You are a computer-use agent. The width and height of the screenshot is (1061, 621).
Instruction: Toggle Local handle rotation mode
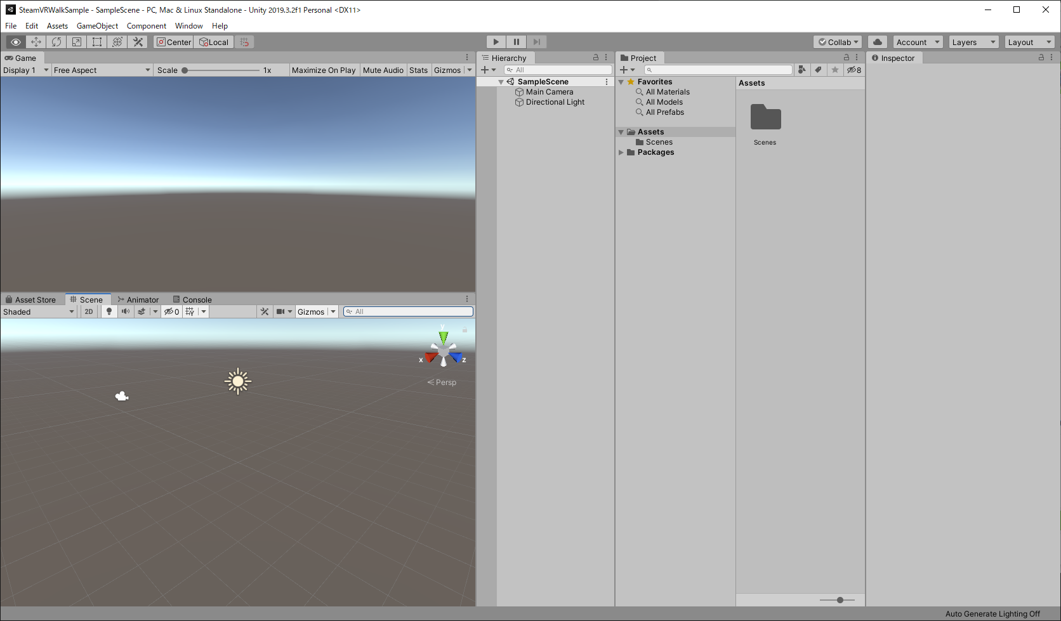coord(213,42)
